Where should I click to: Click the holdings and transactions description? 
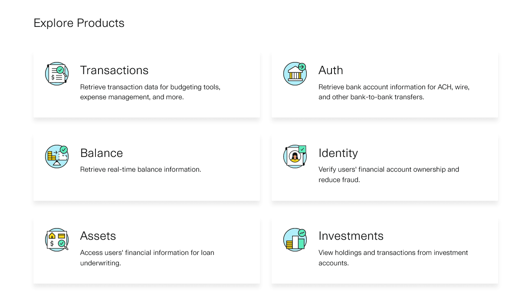[x=393, y=258]
